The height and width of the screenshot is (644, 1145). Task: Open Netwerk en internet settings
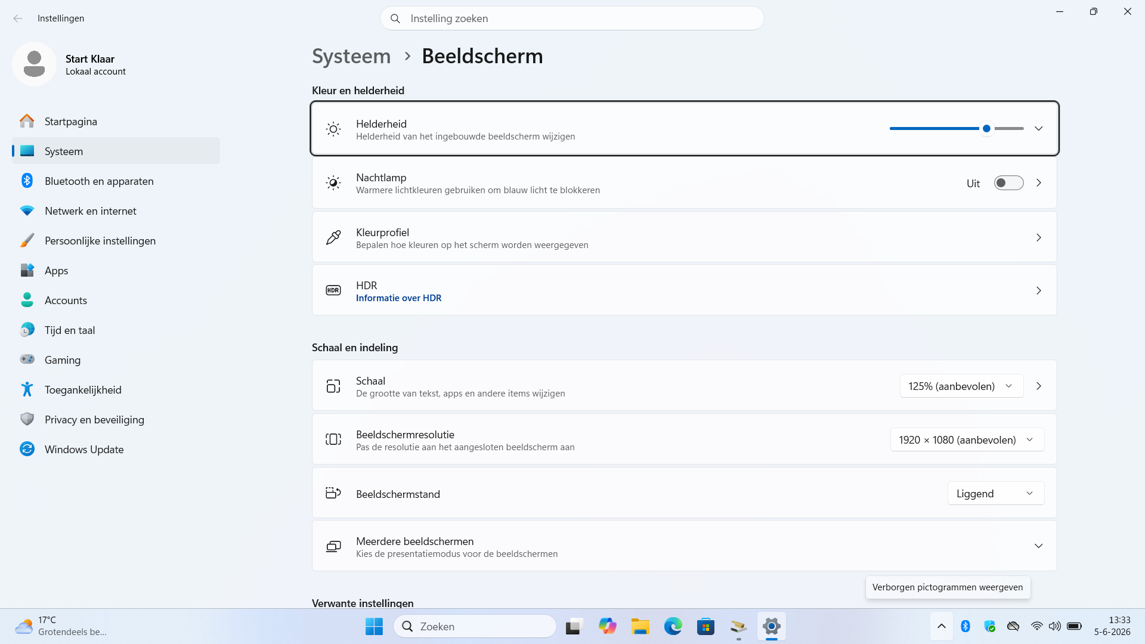tap(116, 210)
